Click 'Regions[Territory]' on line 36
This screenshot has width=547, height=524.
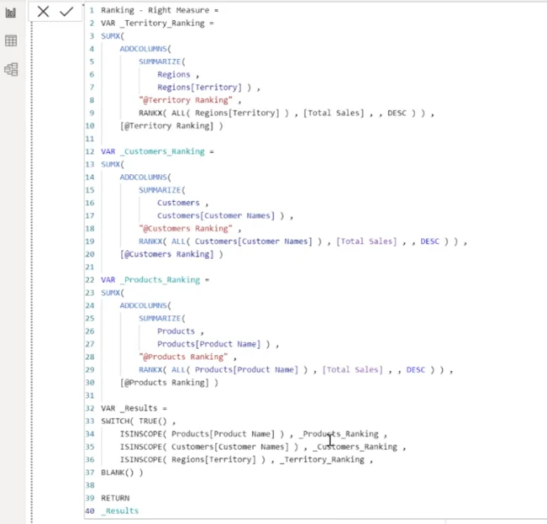pyautogui.click(x=213, y=460)
